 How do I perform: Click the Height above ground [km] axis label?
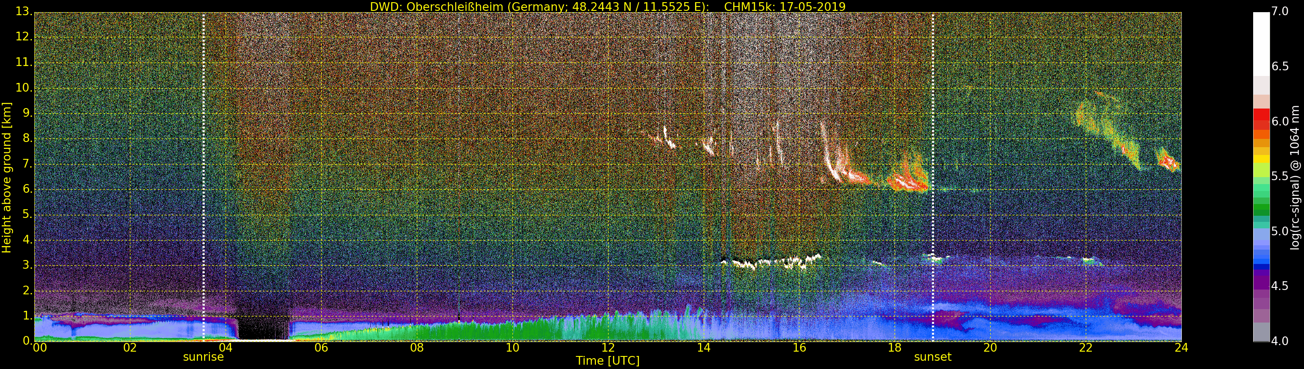pos(7,177)
